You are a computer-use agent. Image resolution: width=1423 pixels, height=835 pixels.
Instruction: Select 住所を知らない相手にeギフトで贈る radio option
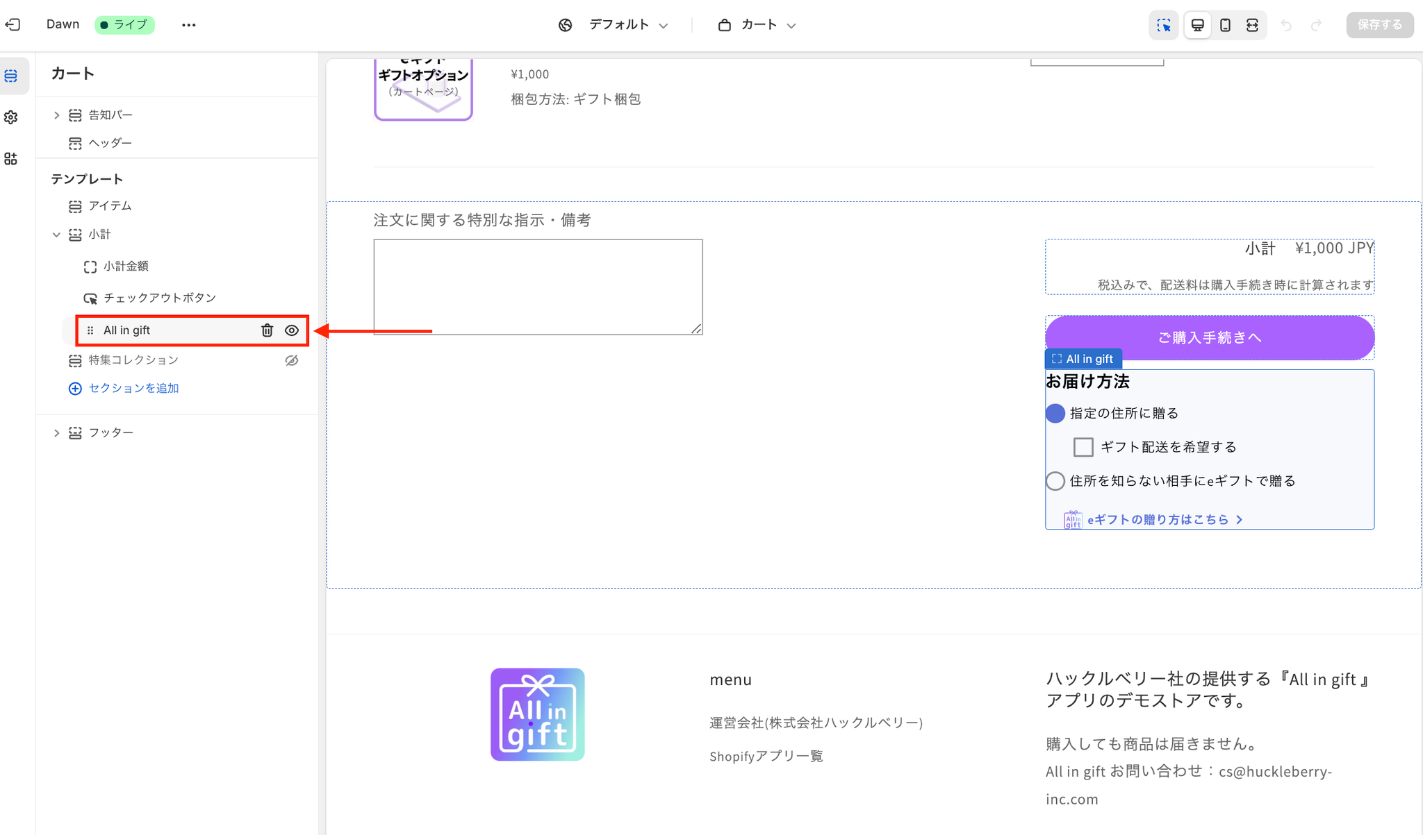[x=1055, y=481]
